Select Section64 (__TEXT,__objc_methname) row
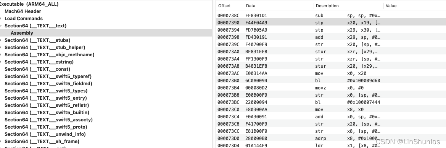The image size is (446, 148). pos(50,55)
